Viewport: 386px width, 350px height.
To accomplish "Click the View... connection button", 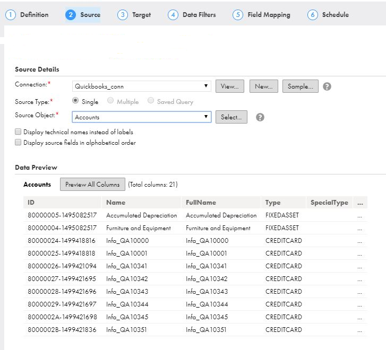I will [230, 86].
